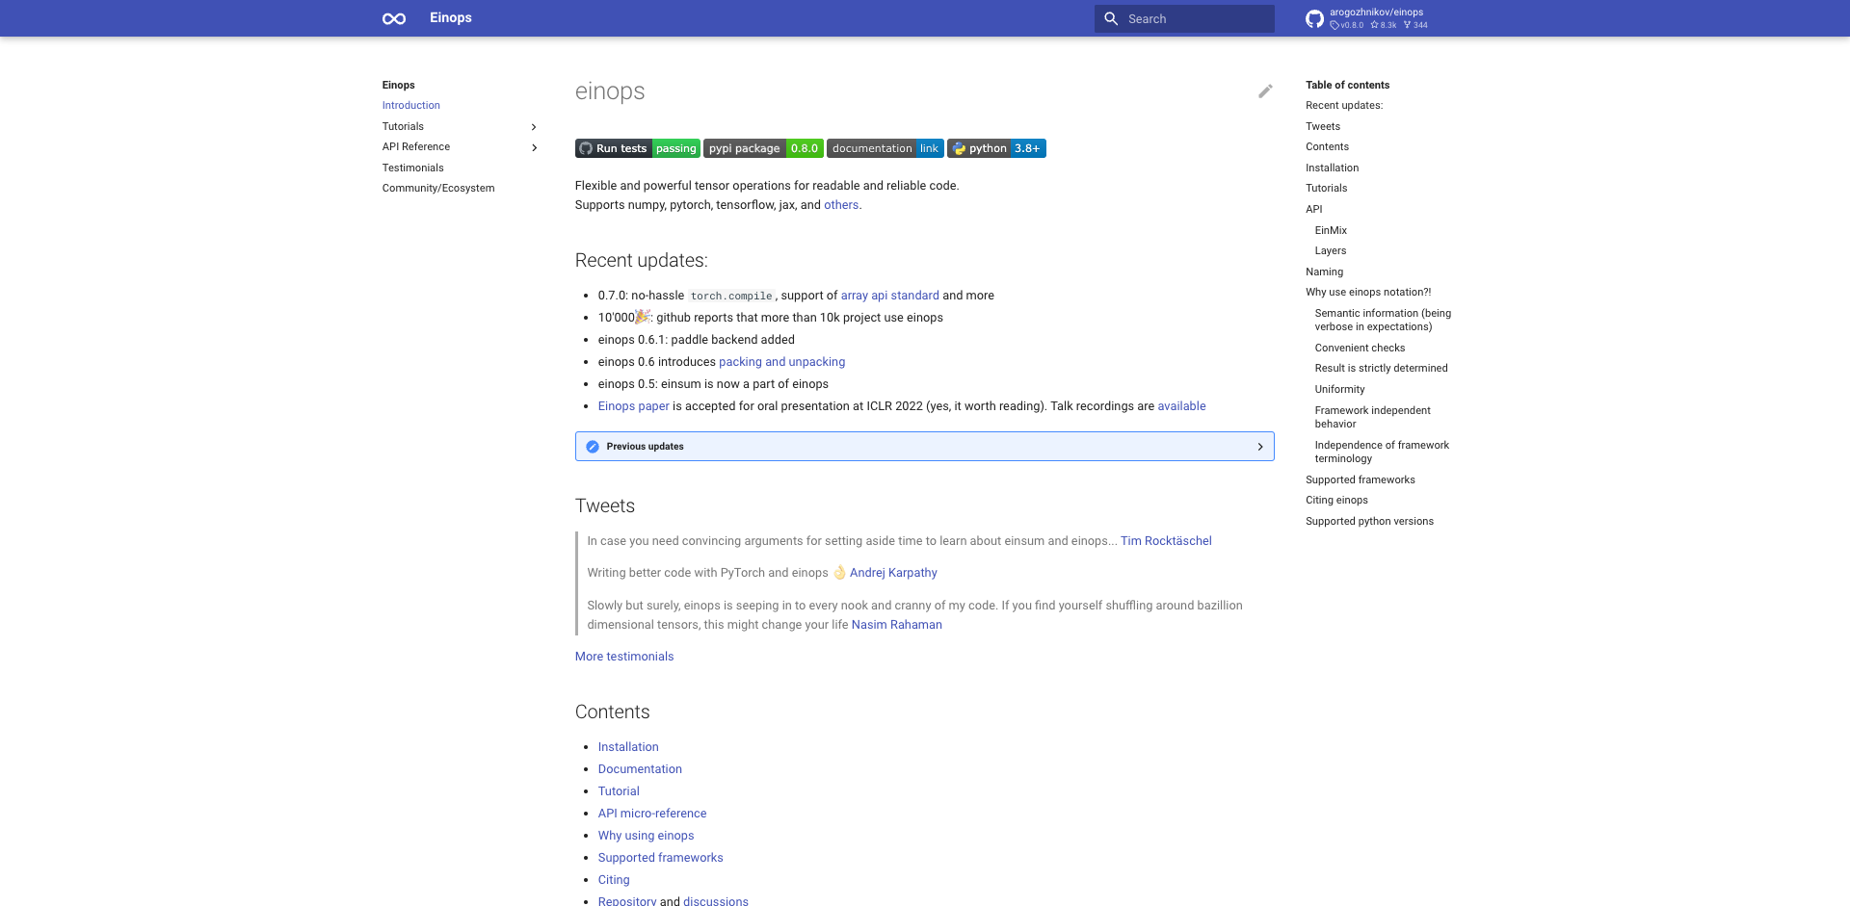This screenshot has width=1850, height=906.
Task: Click the 'Run tests passing' badge
Action: (637, 148)
